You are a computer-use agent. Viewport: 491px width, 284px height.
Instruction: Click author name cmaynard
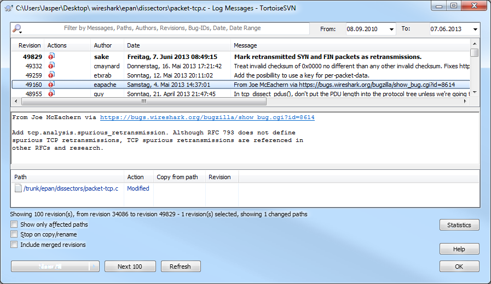point(107,66)
